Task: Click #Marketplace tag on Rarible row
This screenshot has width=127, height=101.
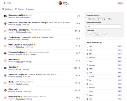Action: coord(23,82)
